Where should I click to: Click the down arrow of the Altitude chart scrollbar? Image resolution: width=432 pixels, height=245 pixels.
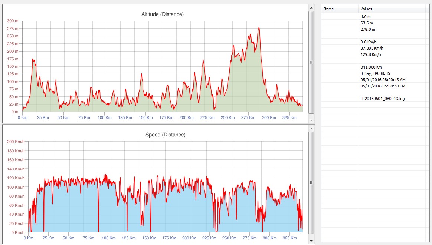(311, 120)
